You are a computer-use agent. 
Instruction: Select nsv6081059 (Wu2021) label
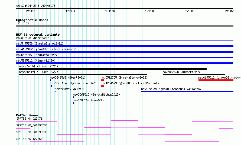70,89
